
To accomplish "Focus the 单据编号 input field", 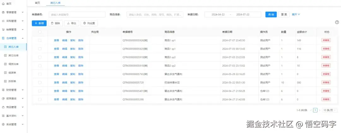I will click(77, 14).
